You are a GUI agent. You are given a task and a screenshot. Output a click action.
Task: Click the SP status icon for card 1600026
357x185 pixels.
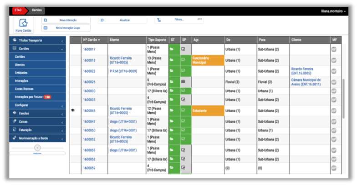coord(183,82)
